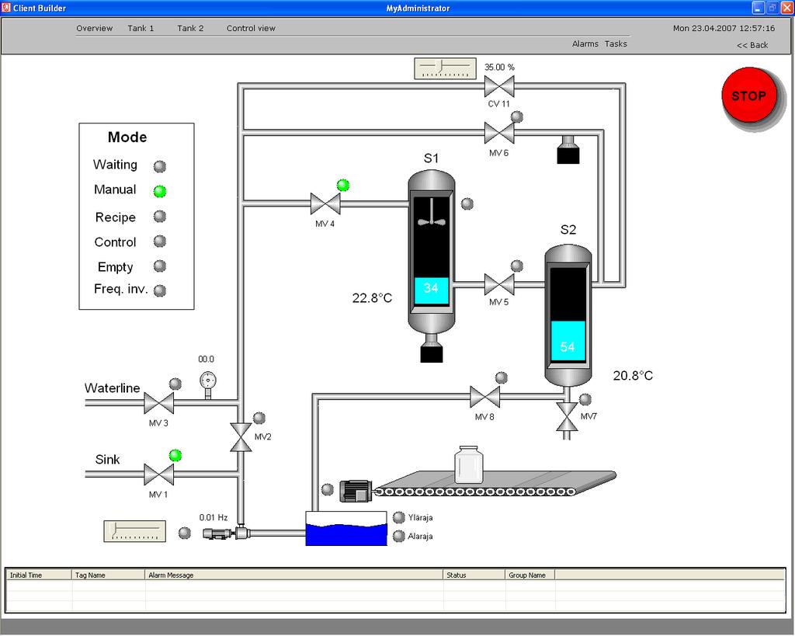The image size is (795, 636).
Task: Click the MV 8 valve symbol
Action: click(484, 397)
